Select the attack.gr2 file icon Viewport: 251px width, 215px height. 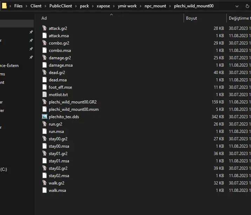coord(44,28)
